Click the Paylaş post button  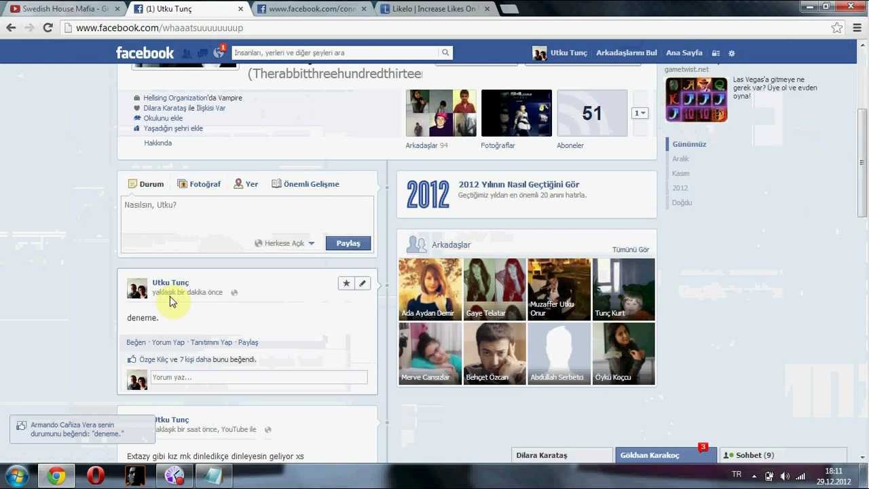click(348, 243)
